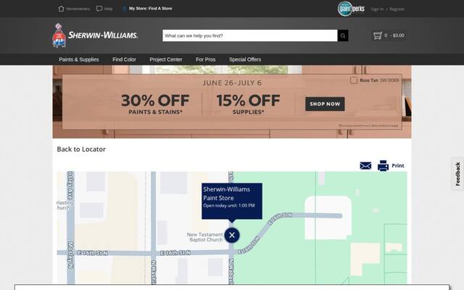Go Back to Locator
Viewport: 464px width, 290px height.
point(81,149)
